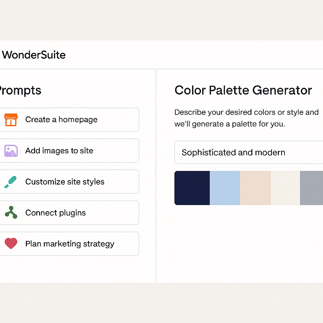Click the orange storefront homepage icon
This screenshot has width=323, height=323.
coord(11,120)
